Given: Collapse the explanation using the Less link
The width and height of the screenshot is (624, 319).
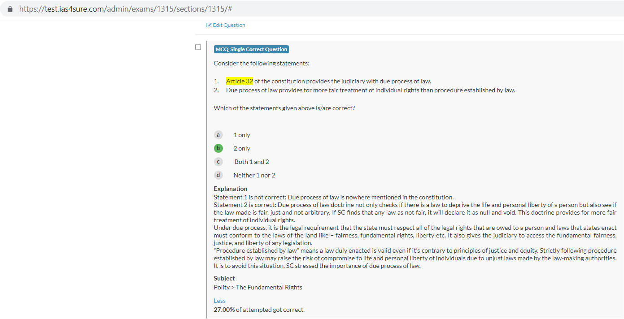Looking at the screenshot, I should [219, 301].
